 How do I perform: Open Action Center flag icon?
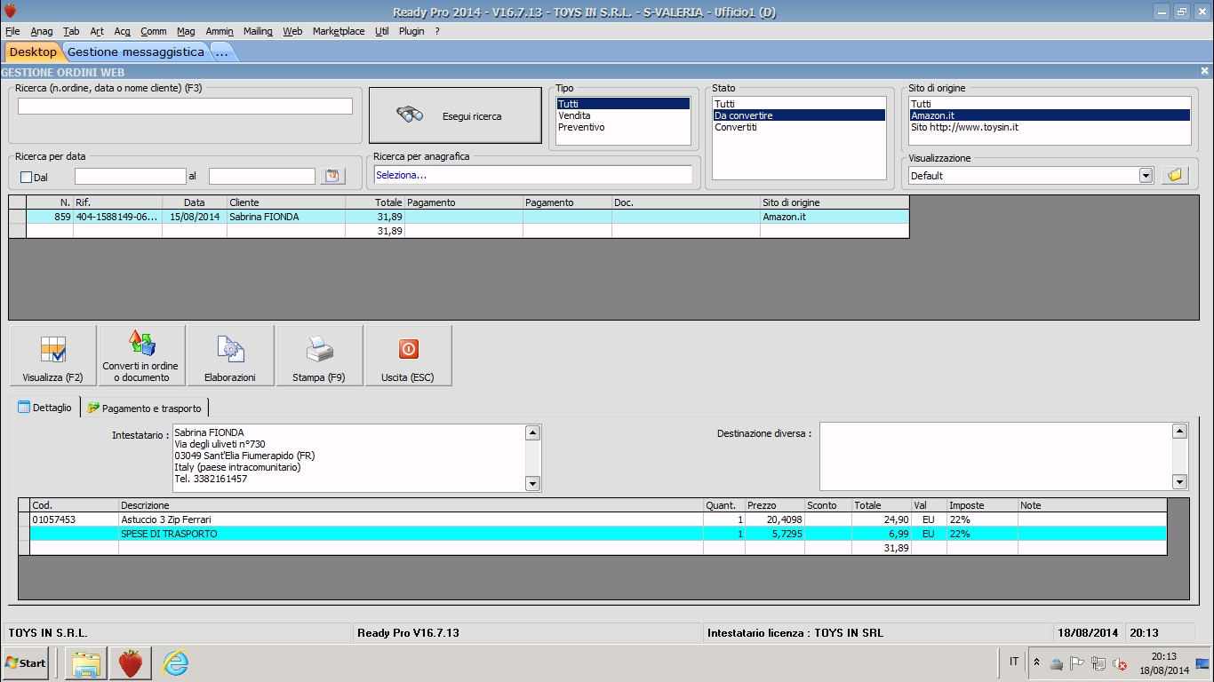1077,663
